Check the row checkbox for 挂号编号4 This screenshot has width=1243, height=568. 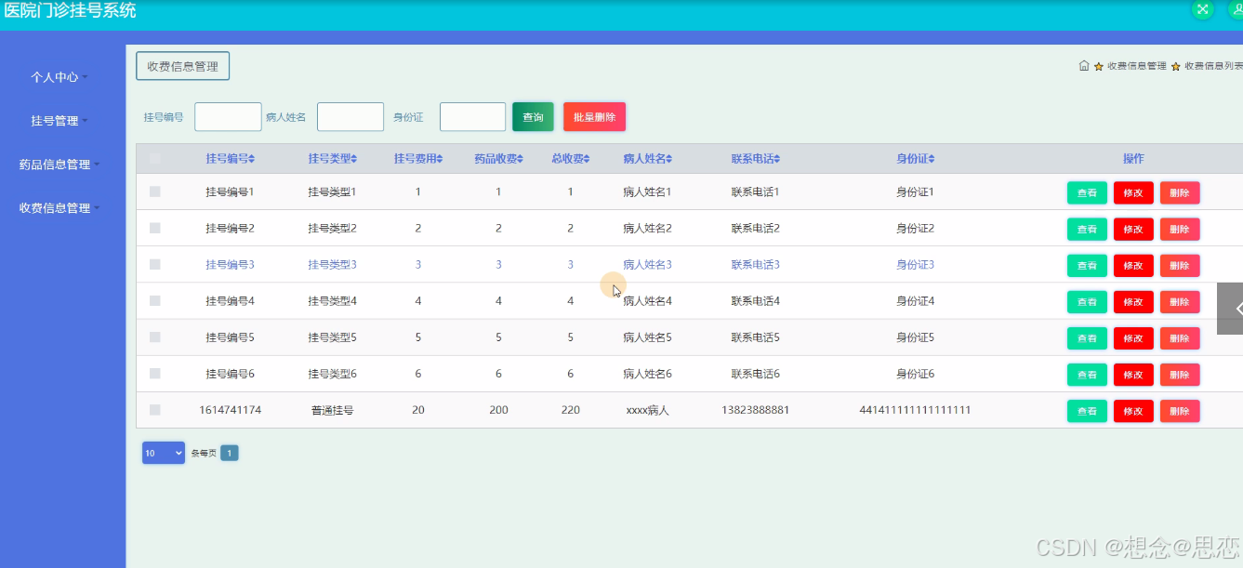pyautogui.click(x=155, y=300)
